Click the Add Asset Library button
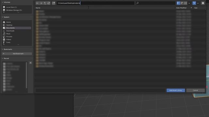209x117 pixels. [x=176, y=90]
